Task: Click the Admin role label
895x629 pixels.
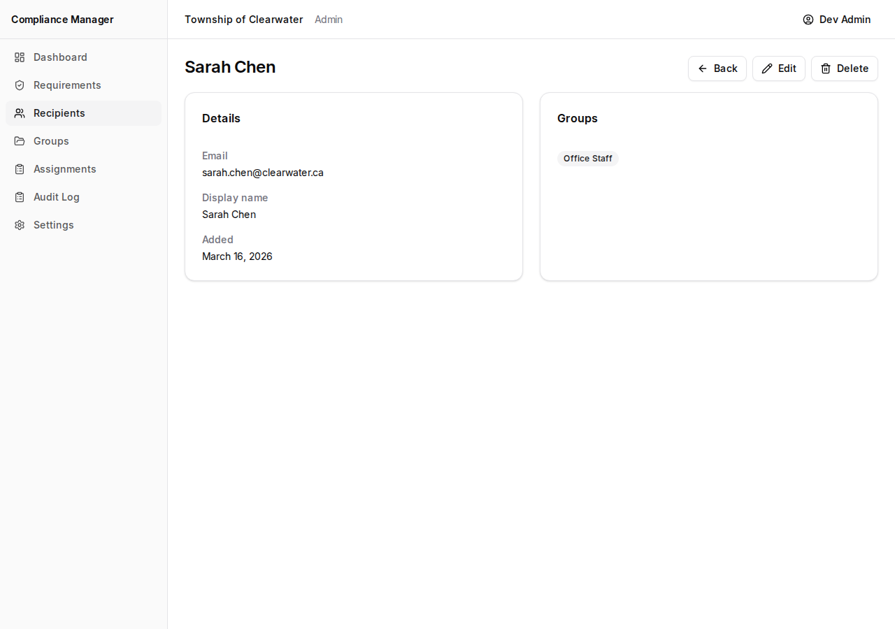Action: [x=329, y=20]
